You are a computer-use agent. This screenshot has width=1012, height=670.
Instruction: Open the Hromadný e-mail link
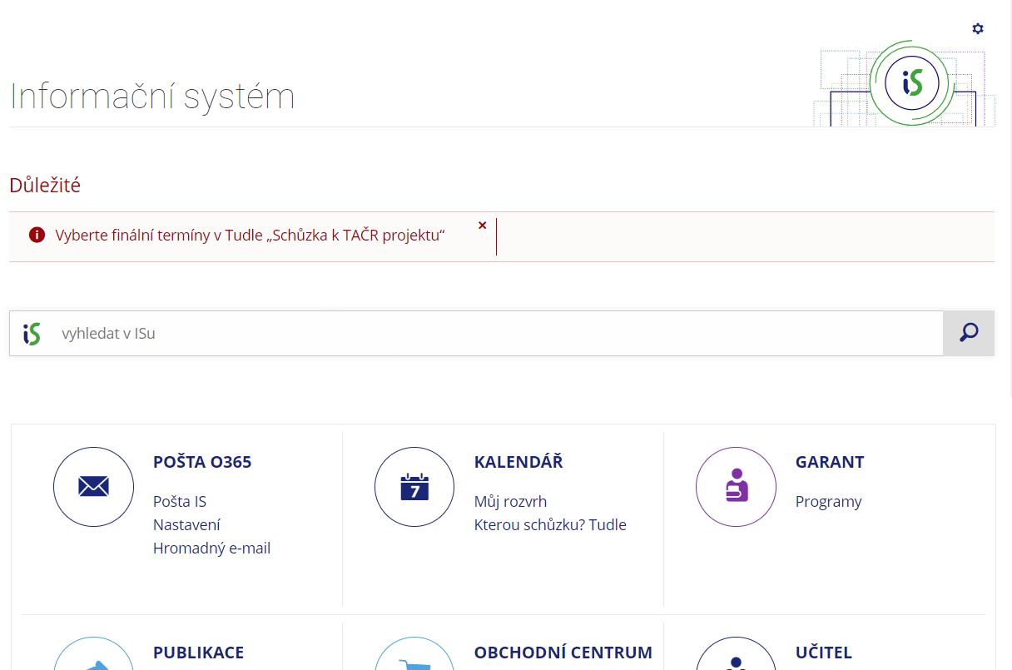[211, 548]
